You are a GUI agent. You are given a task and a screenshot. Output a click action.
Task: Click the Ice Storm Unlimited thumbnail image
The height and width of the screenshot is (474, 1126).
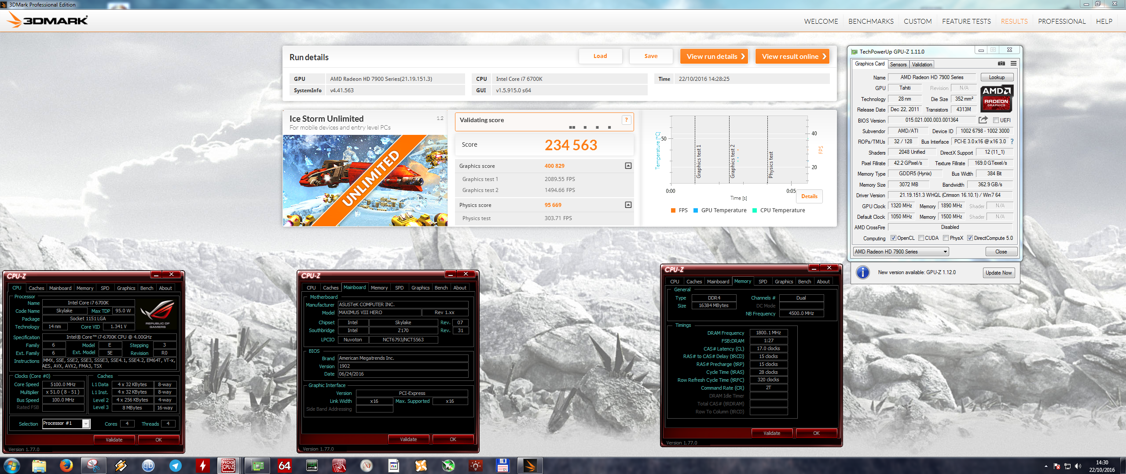pyautogui.click(x=365, y=181)
